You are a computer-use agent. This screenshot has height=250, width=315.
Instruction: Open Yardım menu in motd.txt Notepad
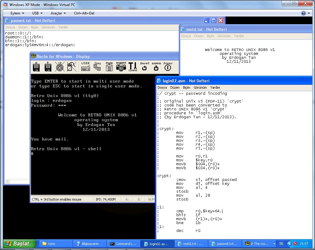239,36
